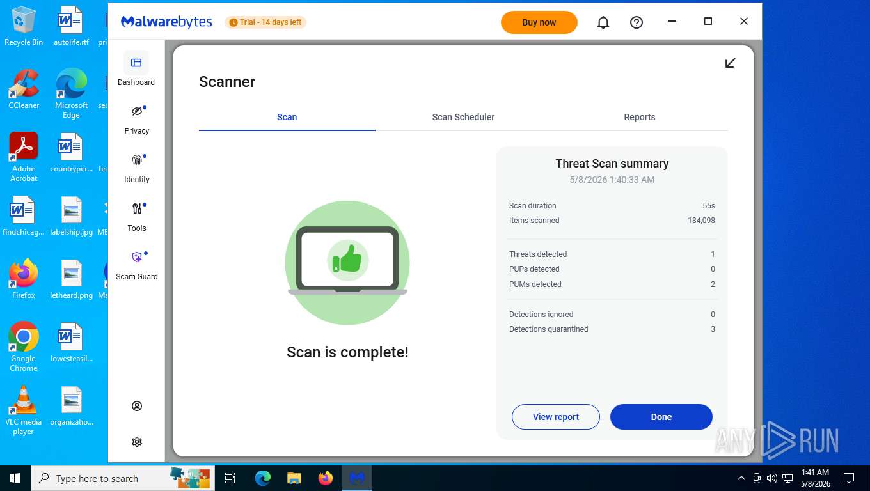870x491 pixels.
Task: Open Firefox from the taskbar
Action: pos(326,478)
